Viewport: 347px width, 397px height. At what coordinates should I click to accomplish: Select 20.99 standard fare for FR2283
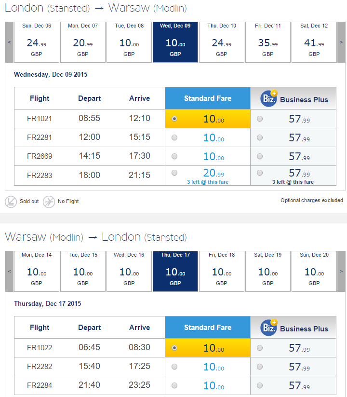[174, 173]
